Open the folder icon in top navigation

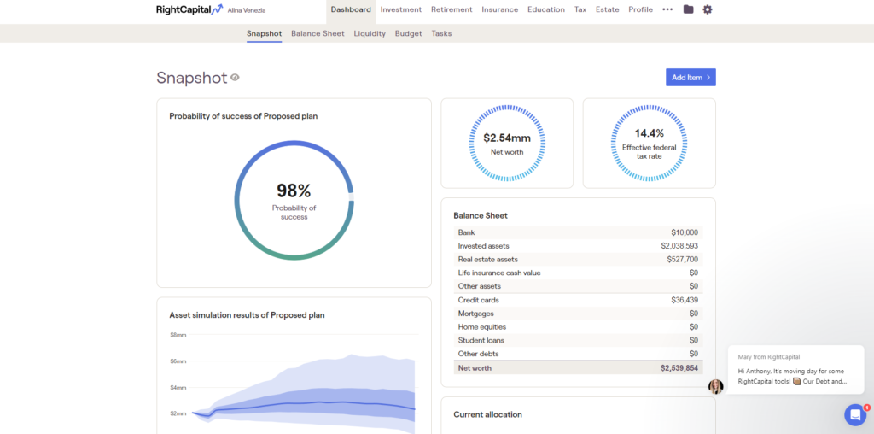[689, 9]
